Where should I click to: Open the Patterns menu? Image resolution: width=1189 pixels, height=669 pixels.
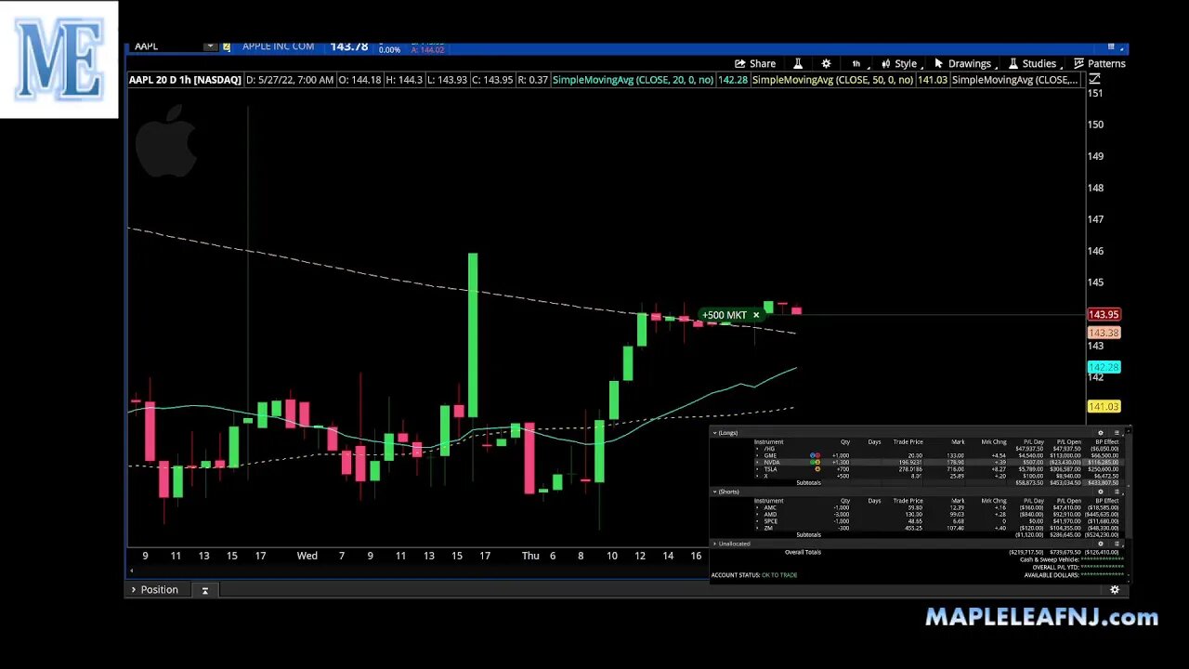click(1100, 63)
